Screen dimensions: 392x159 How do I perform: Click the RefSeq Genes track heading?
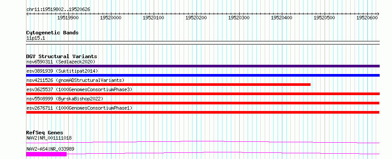(x=45, y=133)
